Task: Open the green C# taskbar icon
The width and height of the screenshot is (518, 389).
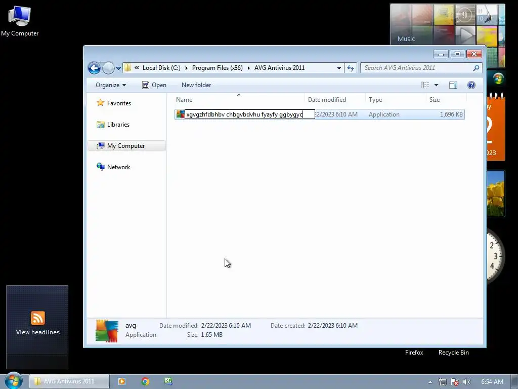Action: tap(168, 381)
